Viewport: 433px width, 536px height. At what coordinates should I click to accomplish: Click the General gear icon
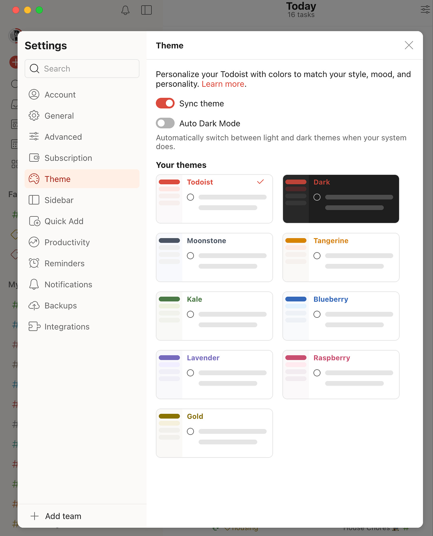tap(34, 116)
